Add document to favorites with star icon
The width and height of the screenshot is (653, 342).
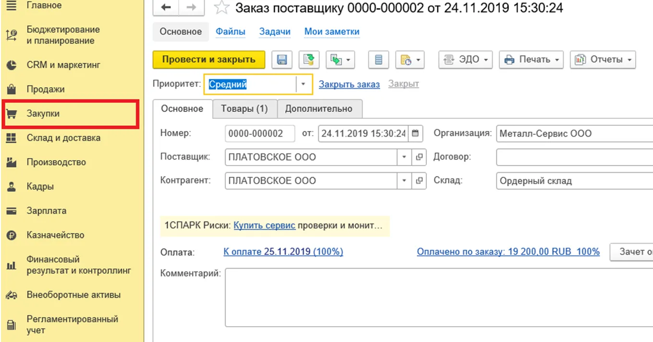[221, 8]
